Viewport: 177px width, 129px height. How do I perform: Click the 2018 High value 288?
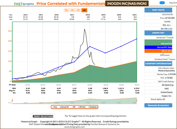point(88,17)
